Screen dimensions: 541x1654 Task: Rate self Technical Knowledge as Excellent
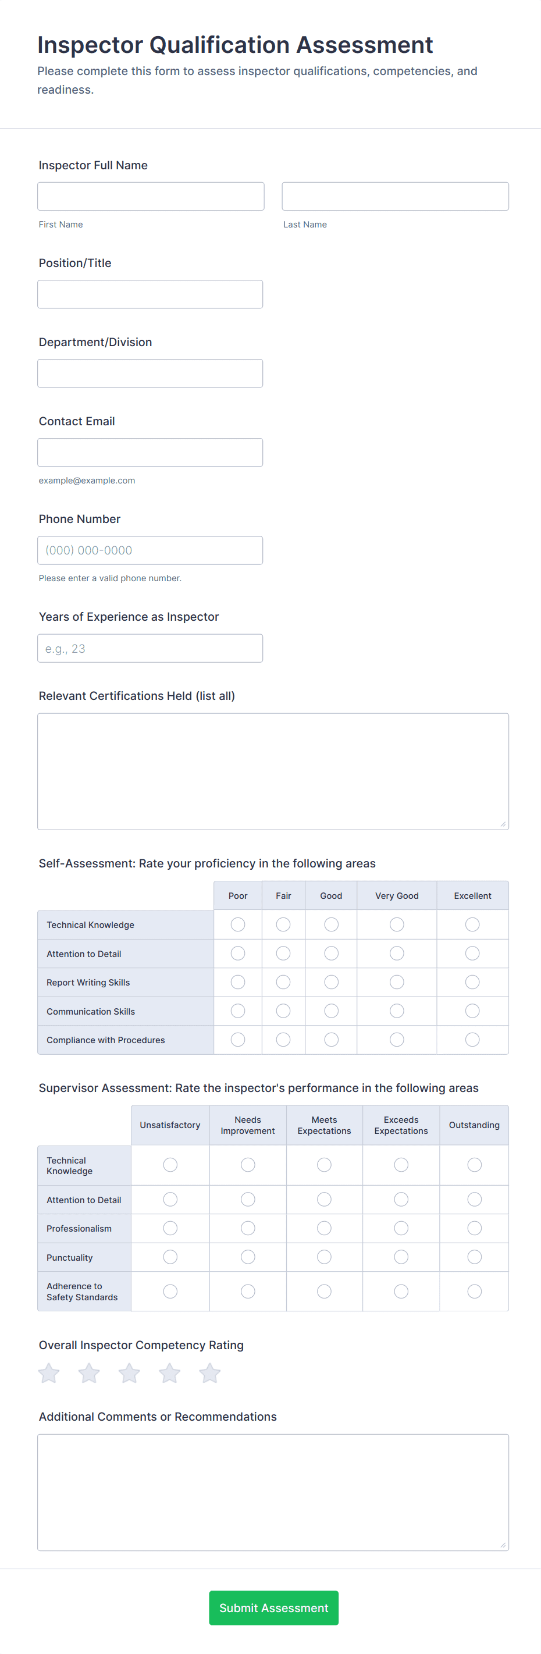[x=472, y=924]
